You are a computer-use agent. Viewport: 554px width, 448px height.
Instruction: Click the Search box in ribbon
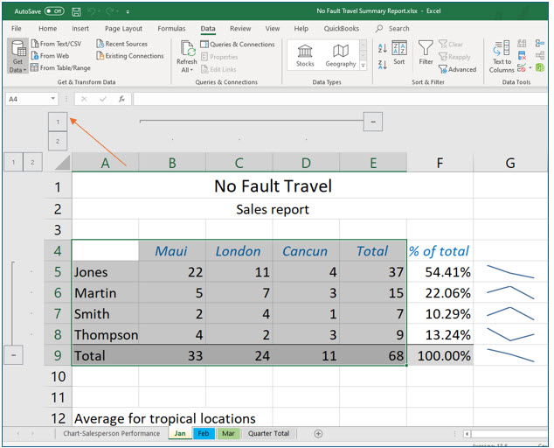pos(393,28)
